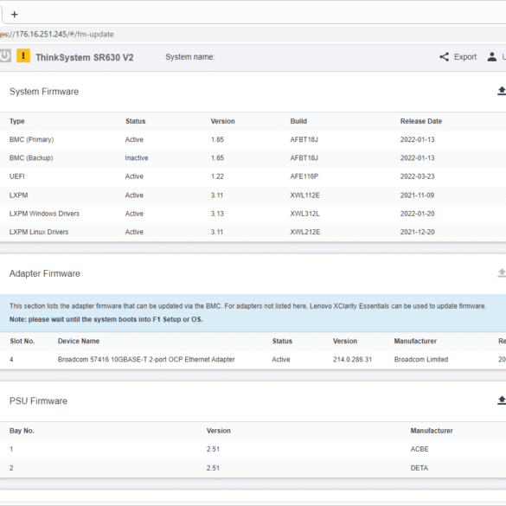Select the Adapter Firmware heading
Screen dimensions: 506x506
pos(44,273)
